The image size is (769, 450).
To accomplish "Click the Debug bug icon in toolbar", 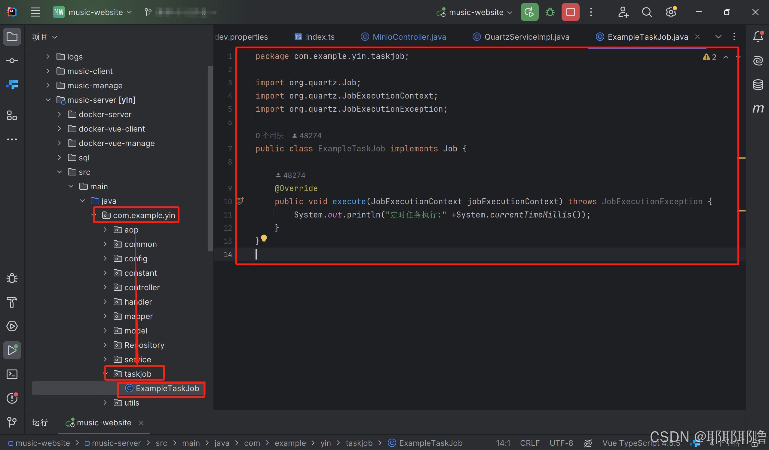I will pos(550,12).
